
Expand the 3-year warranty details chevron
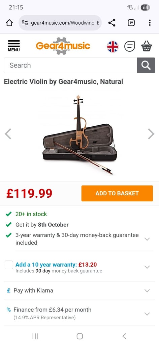(147, 239)
